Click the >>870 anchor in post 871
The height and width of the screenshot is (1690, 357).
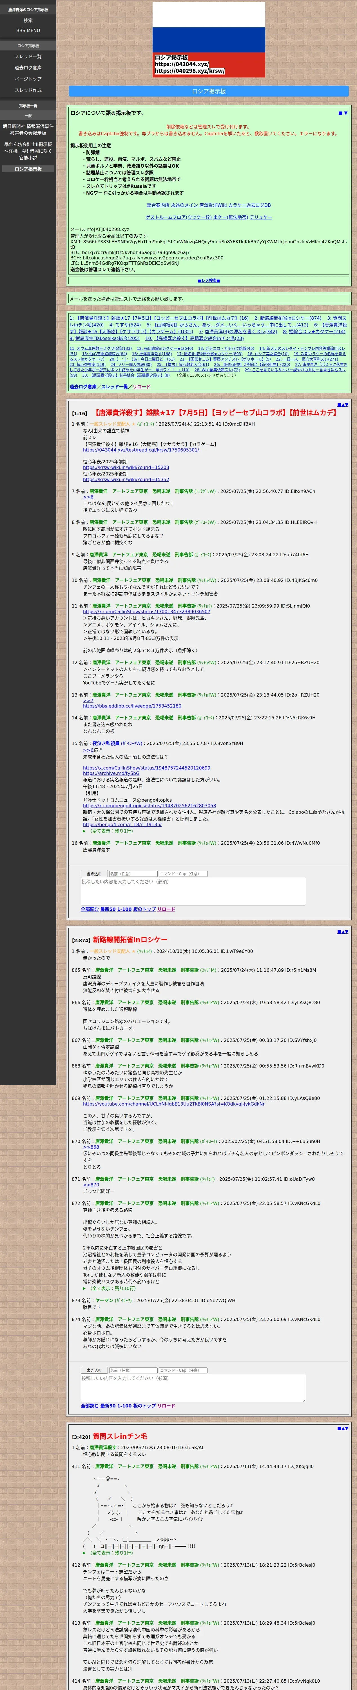coord(91,1185)
